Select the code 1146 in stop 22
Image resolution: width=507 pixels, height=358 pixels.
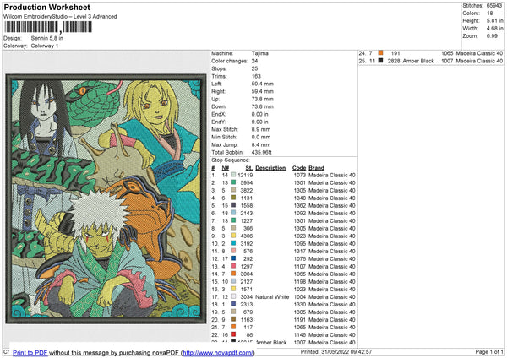[300, 334]
